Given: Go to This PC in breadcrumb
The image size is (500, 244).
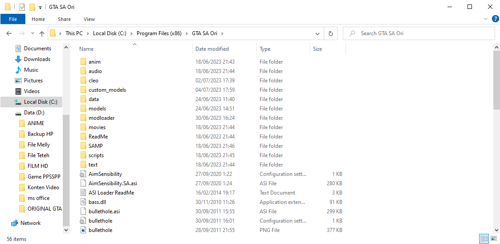Looking at the screenshot, I should click(74, 33).
